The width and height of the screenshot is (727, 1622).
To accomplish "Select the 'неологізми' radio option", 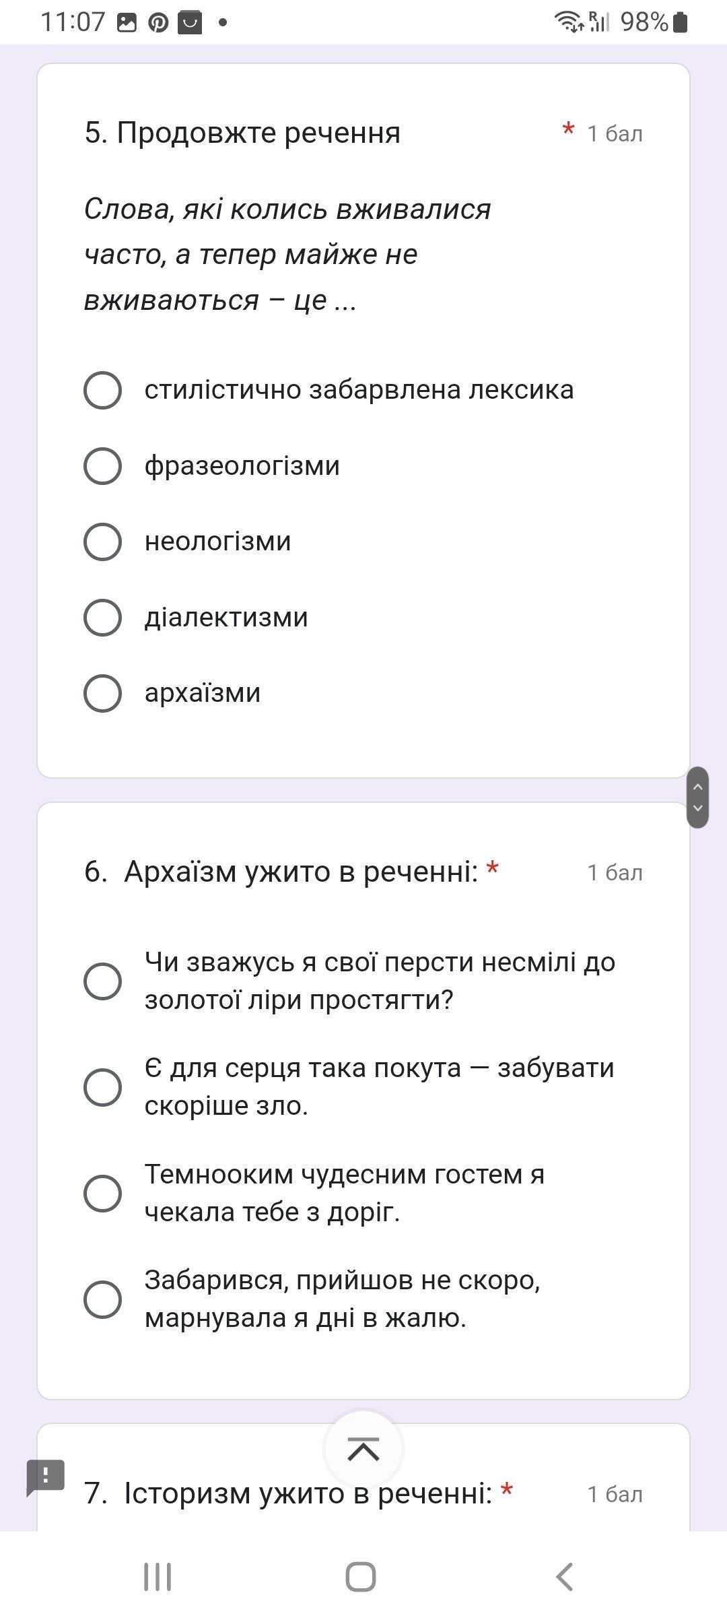I will pos(103,542).
